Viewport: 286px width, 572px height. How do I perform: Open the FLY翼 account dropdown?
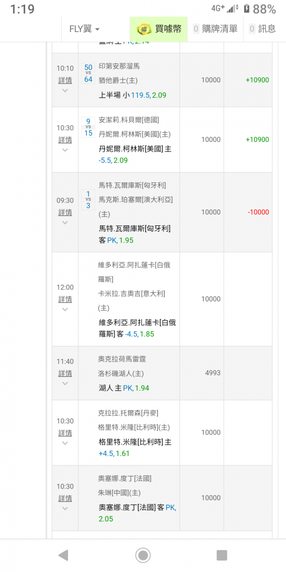point(84,29)
